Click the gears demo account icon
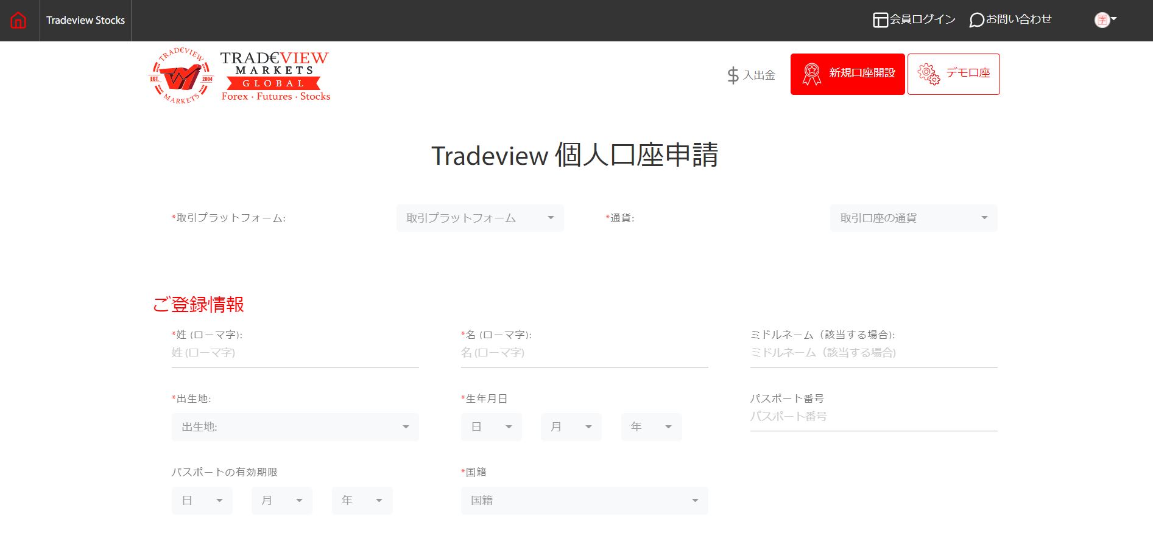The height and width of the screenshot is (539, 1153). (928, 74)
